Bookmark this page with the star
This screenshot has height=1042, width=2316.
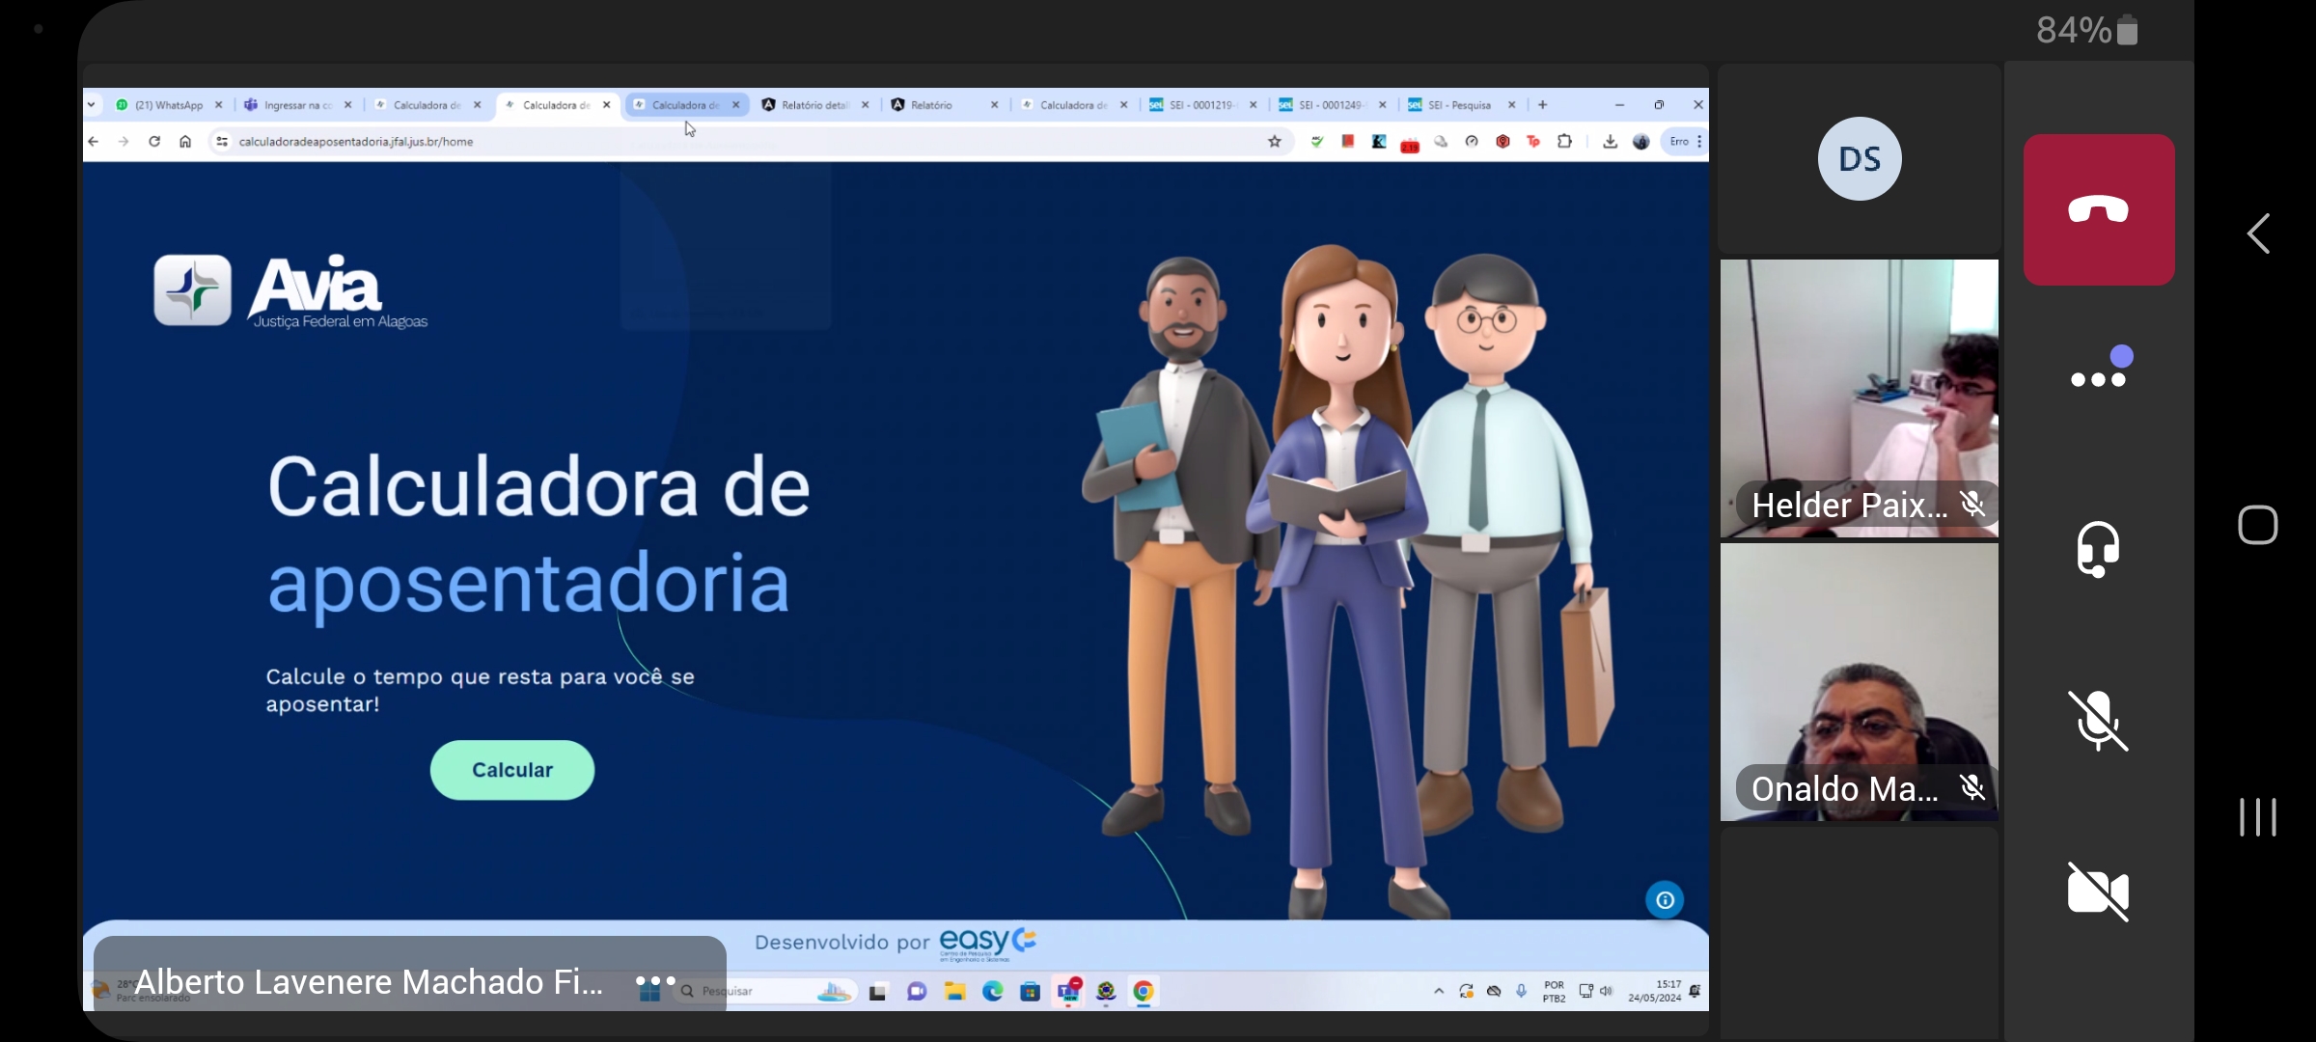(x=1275, y=142)
